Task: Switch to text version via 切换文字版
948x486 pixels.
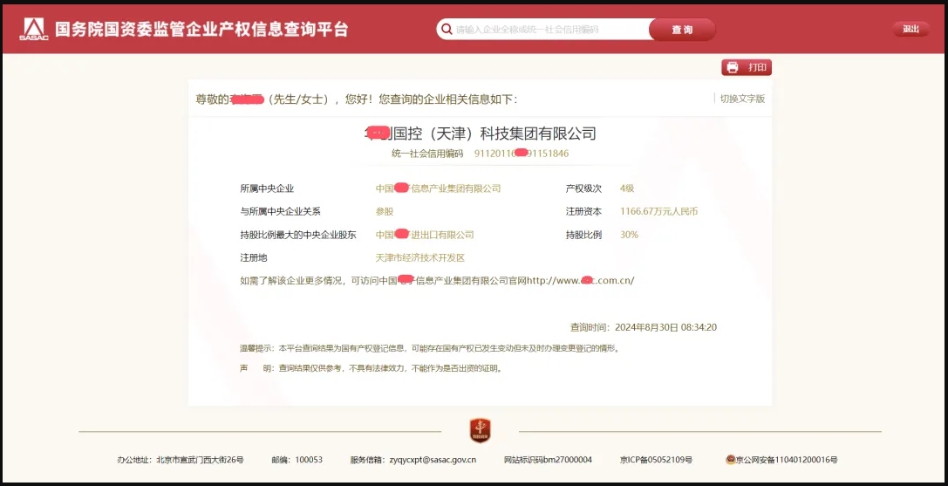Action: [742, 99]
